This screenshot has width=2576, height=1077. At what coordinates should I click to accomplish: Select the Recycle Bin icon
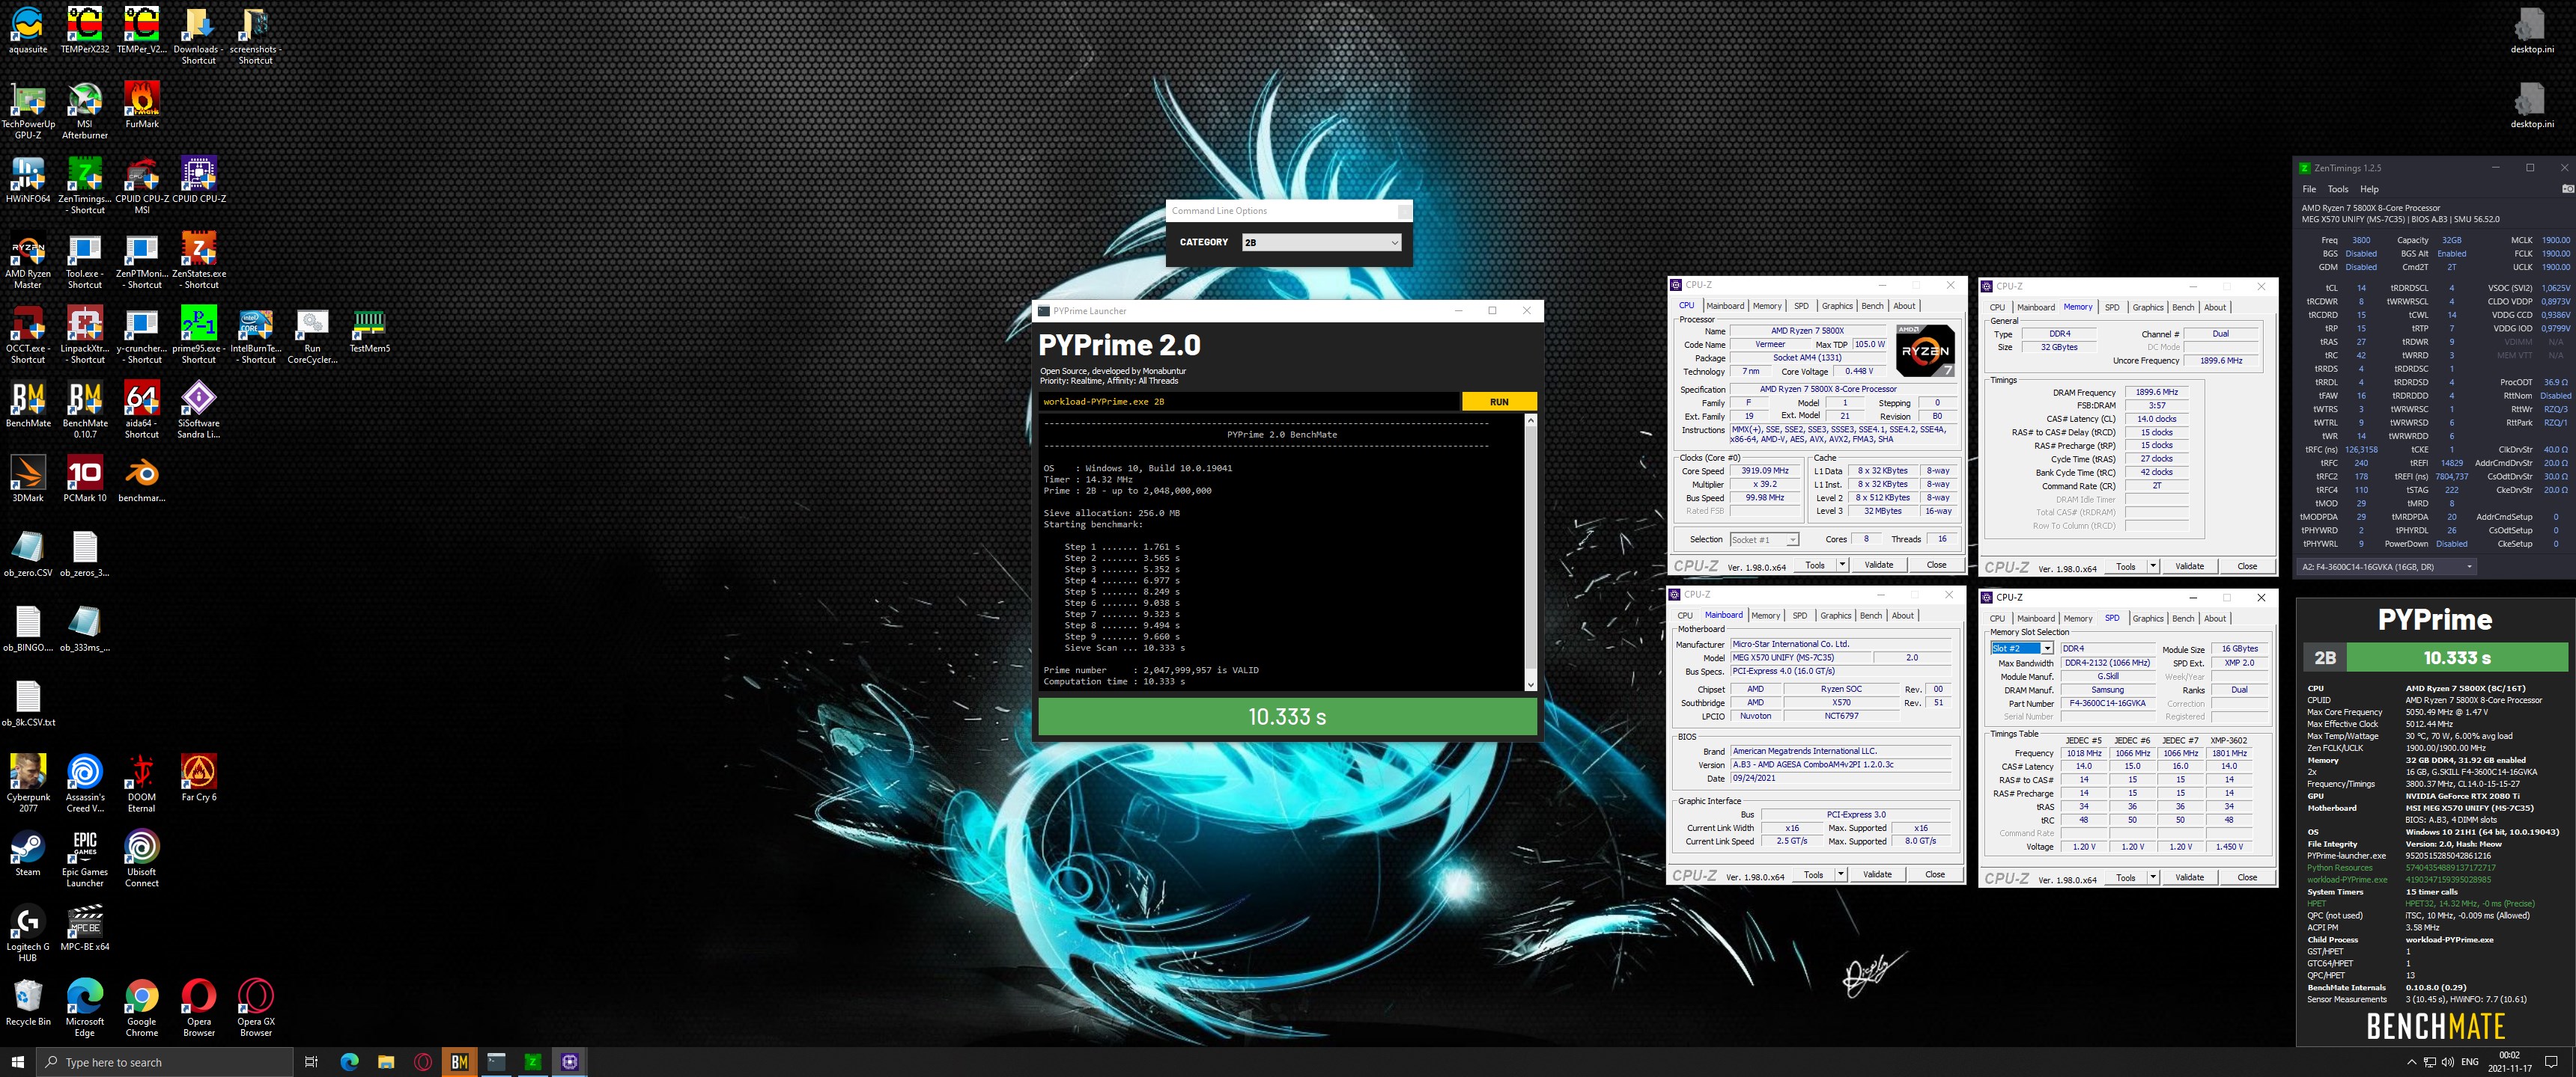[28, 1003]
